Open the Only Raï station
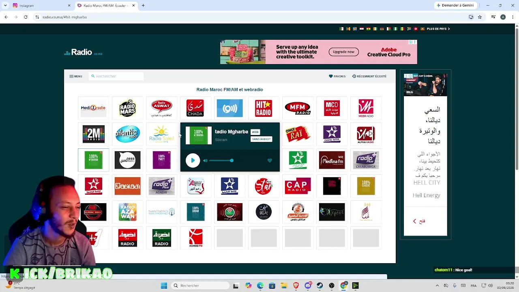The image size is (519, 292). pos(298,134)
